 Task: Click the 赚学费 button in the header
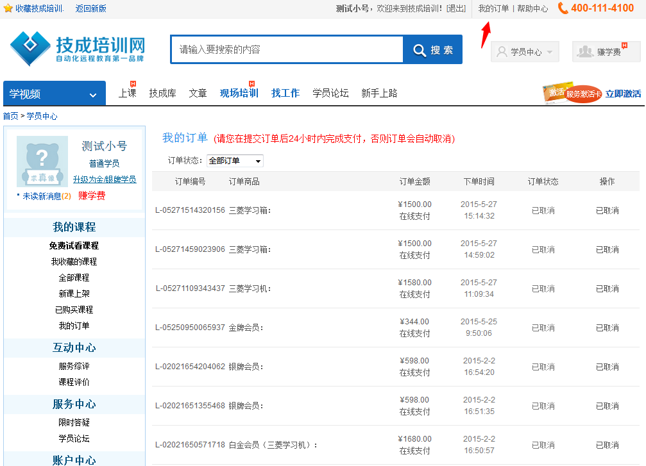pyautogui.click(x=606, y=52)
